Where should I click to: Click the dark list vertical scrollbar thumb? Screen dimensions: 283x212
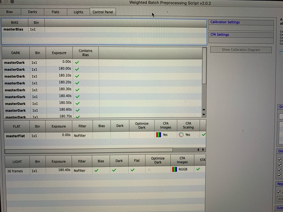click(204, 66)
